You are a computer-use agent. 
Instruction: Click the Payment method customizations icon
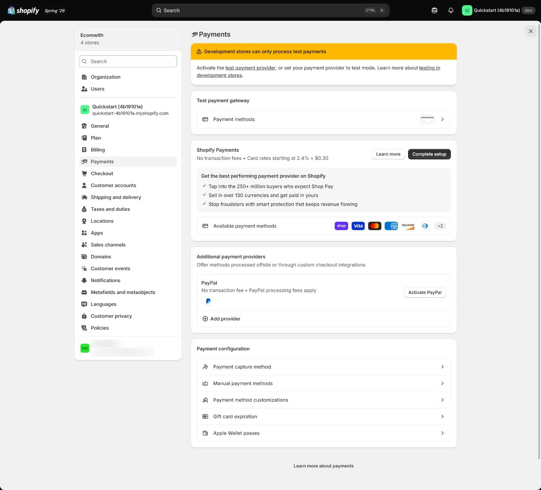pyautogui.click(x=205, y=400)
